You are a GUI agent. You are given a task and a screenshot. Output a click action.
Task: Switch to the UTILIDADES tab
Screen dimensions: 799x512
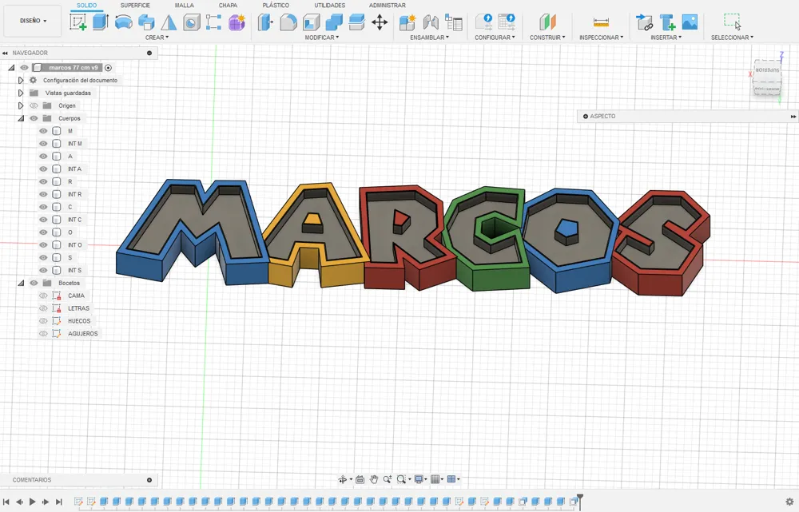pyautogui.click(x=329, y=5)
